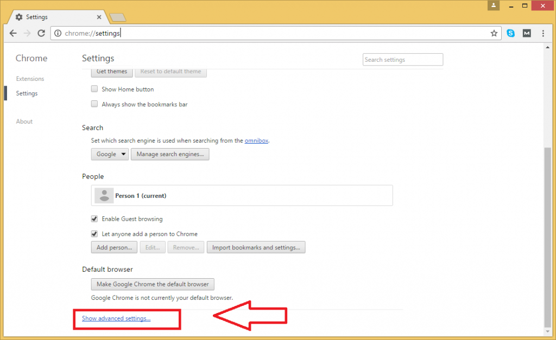The height and width of the screenshot is (340, 556).
Task: Open the Skype extension icon
Action: [510, 33]
